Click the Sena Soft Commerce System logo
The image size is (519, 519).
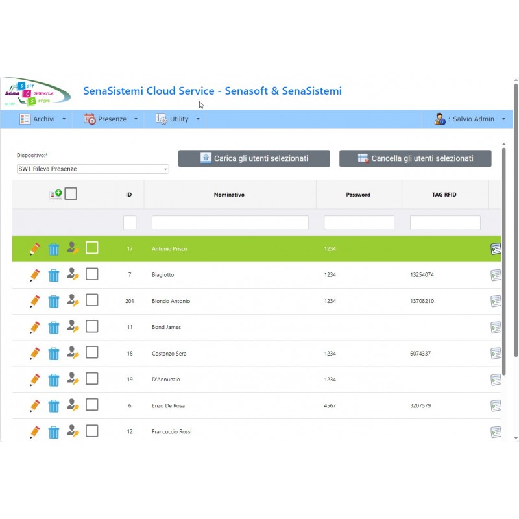coord(37,93)
